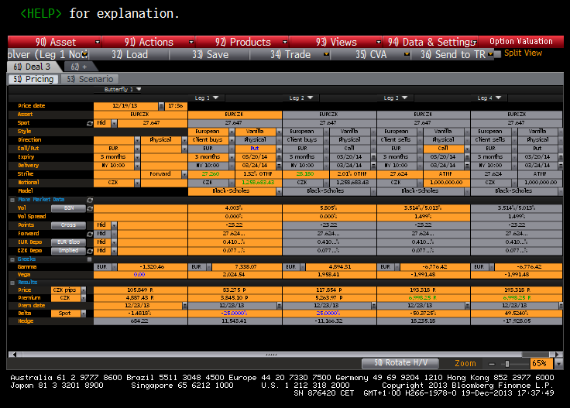Click the Cross points button
This screenshot has height=408, width=570.
point(68,225)
